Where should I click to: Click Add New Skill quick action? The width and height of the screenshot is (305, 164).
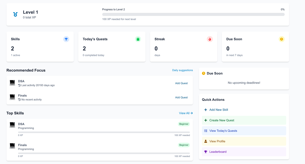(x=219, y=110)
